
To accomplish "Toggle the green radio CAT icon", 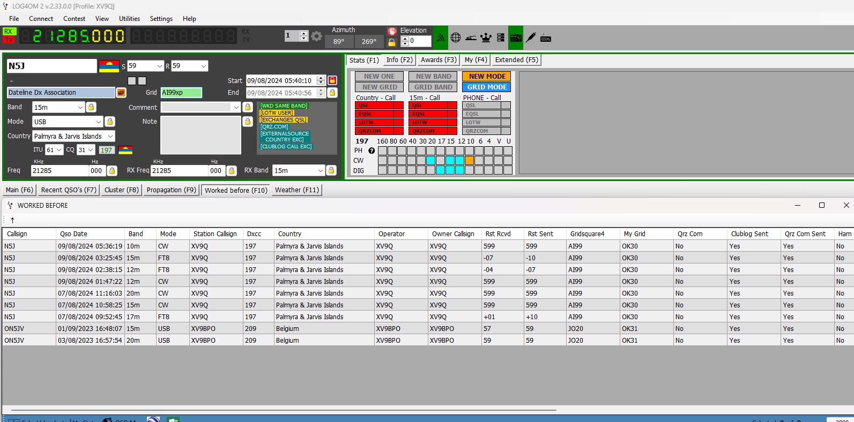I will tap(516, 37).
